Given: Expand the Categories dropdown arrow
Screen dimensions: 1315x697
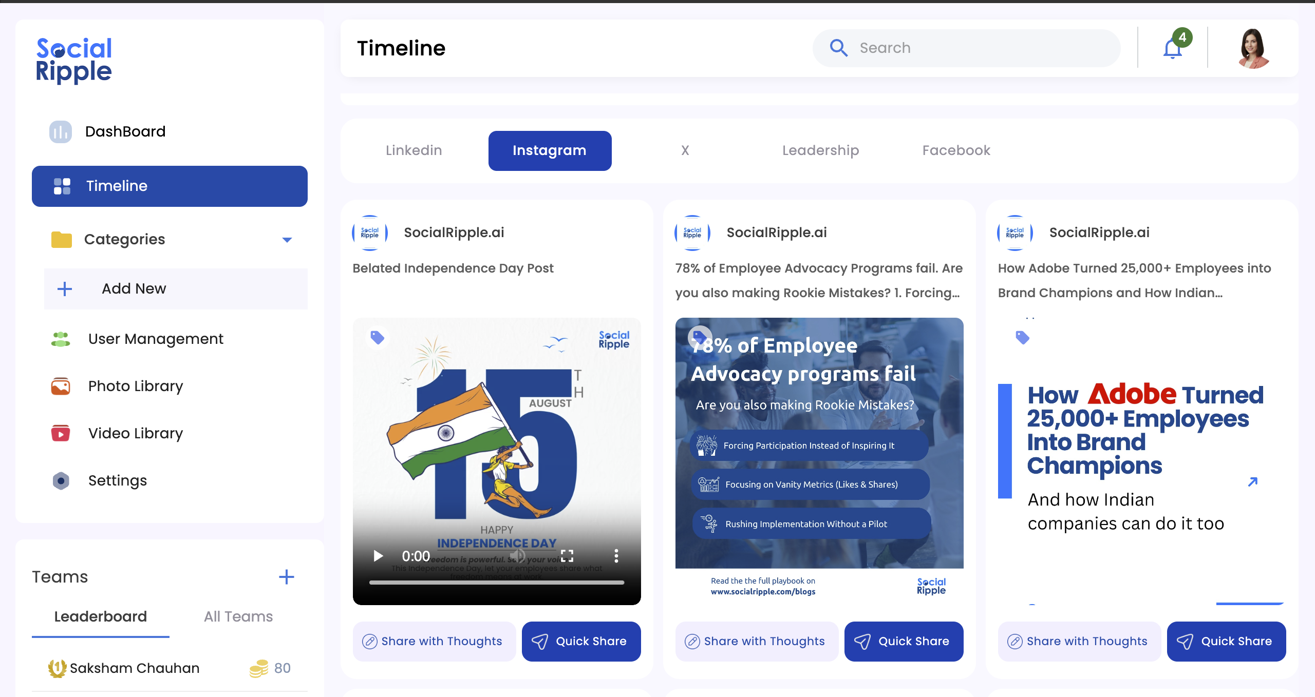Looking at the screenshot, I should 287,240.
